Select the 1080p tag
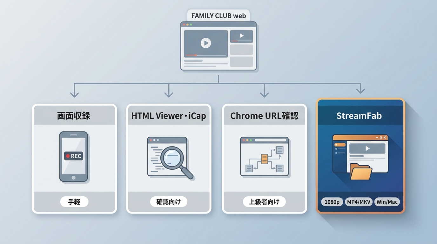The width and height of the screenshot is (437, 244). tap(332, 202)
